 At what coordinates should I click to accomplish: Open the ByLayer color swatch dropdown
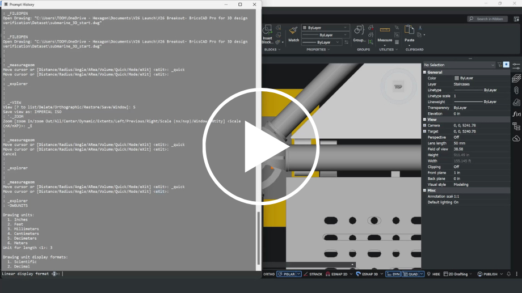pos(325,28)
